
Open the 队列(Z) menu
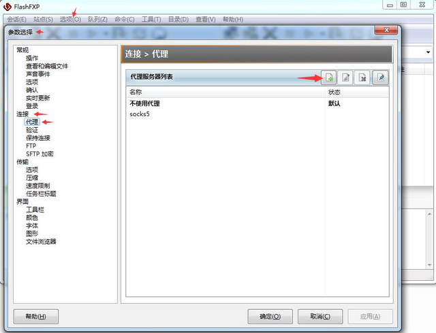pyautogui.click(x=97, y=20)
